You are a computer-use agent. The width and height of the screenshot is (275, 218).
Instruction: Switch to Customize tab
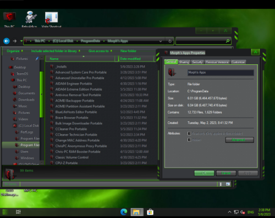(x=238, y=62)
